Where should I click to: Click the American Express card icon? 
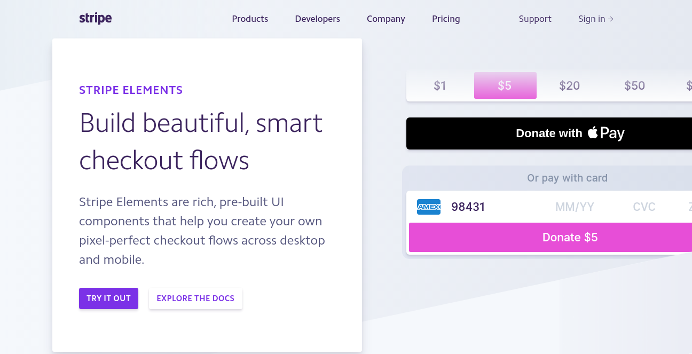point(428,207)
